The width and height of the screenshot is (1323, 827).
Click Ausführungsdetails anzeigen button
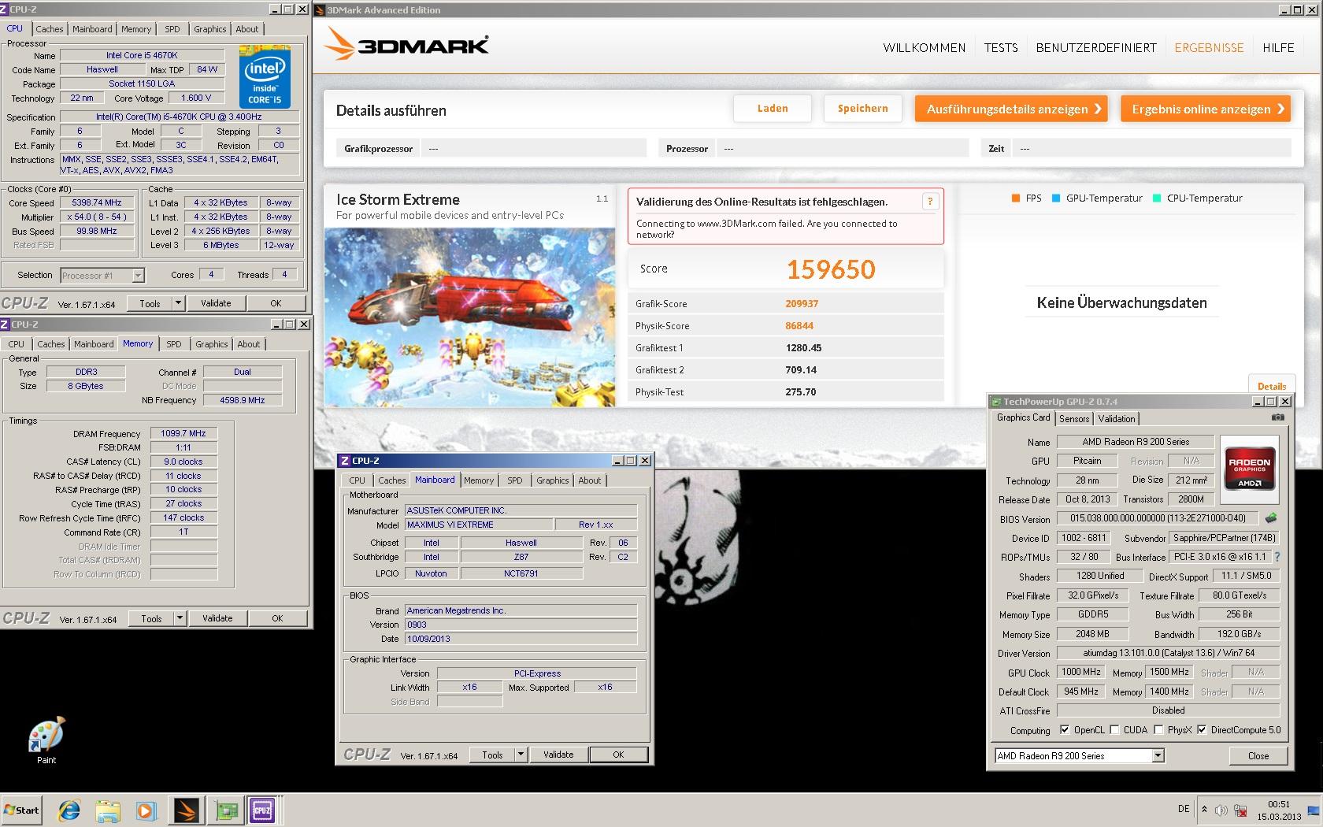(x=1012, y=109)
